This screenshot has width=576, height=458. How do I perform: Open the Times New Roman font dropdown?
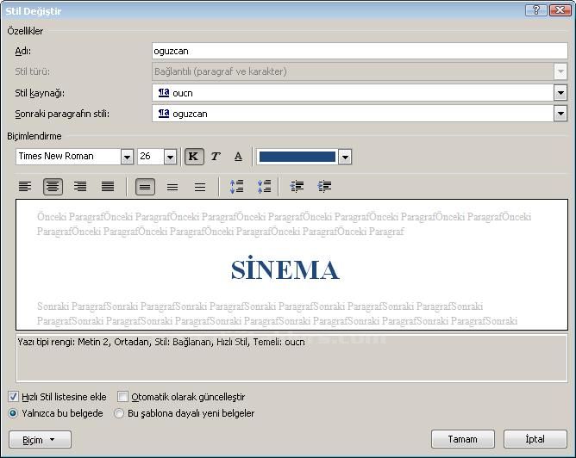[127, 157]
